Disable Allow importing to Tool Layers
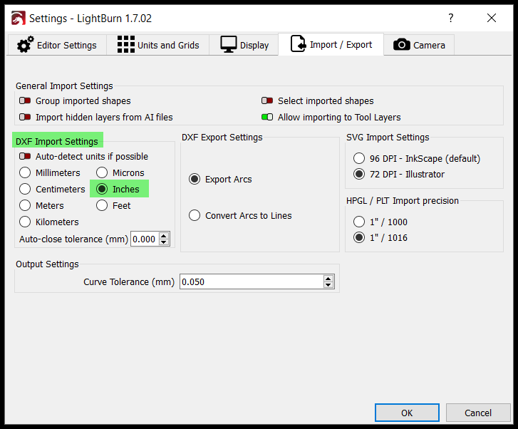Viewport: 518px width, 429px height. pos(267,117)
